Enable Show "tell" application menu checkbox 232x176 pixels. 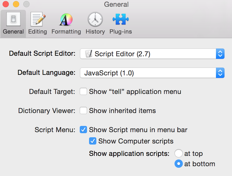(83, 92)
